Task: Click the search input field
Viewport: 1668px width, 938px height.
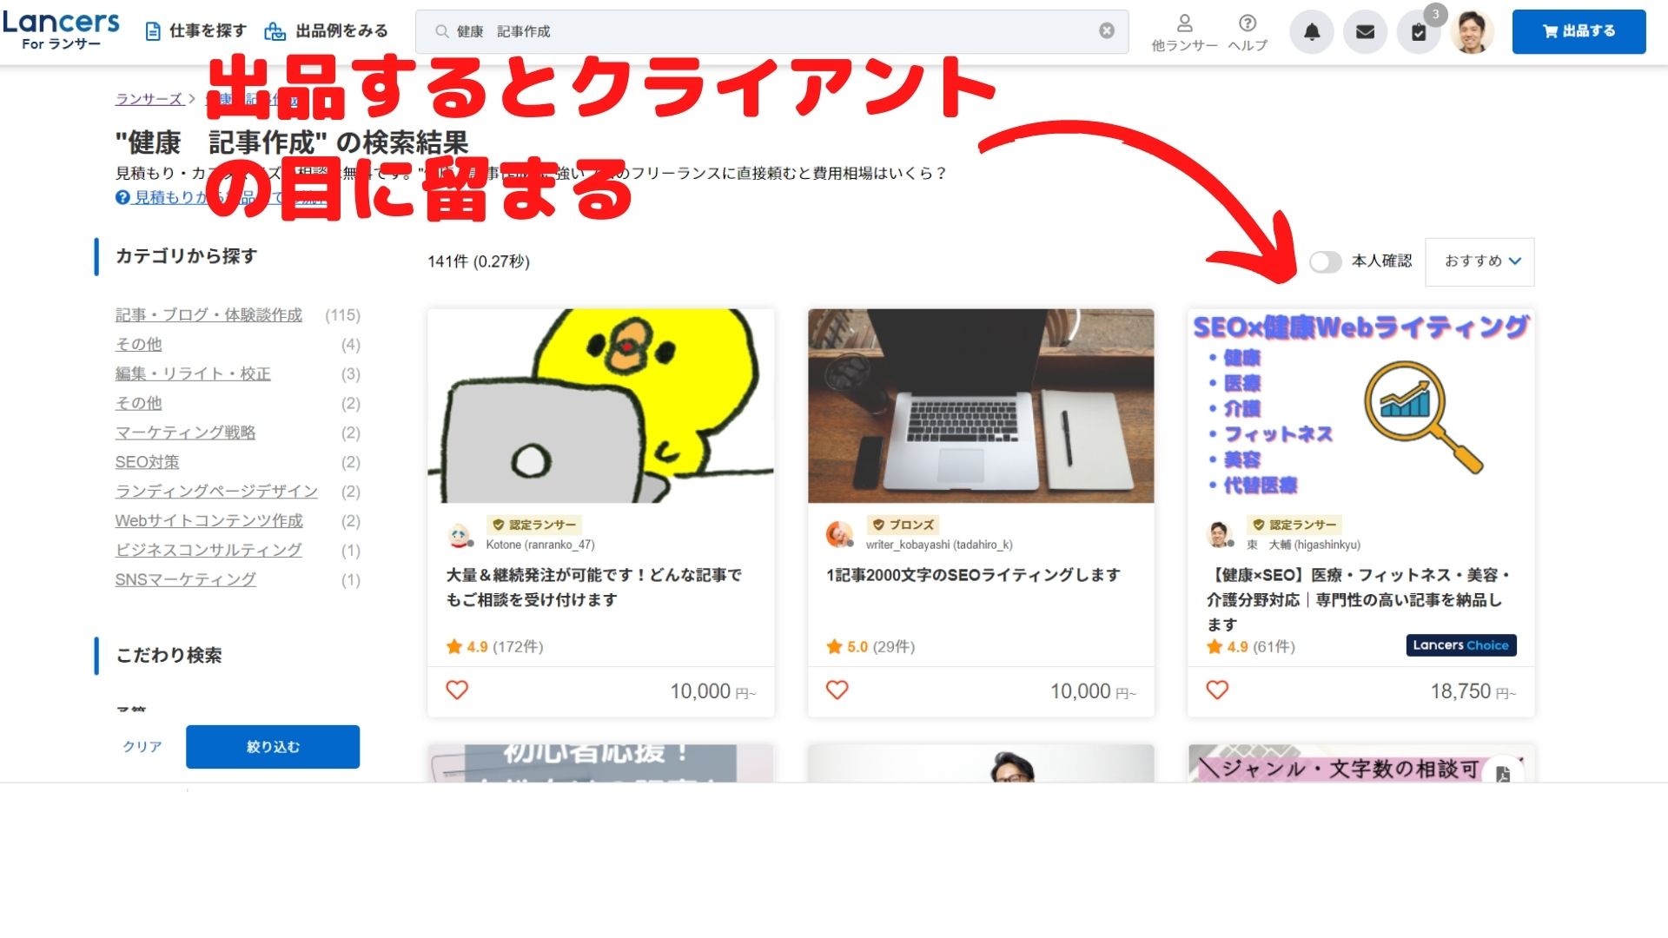Action: click(x=771, y=31)
